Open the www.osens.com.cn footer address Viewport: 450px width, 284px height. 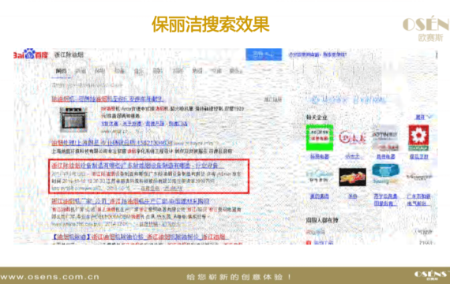pos(50,277)
